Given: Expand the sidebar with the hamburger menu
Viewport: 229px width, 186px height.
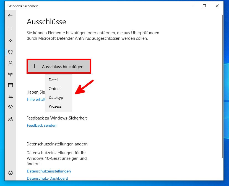Looking at the screenshot, I should point(10,28).
